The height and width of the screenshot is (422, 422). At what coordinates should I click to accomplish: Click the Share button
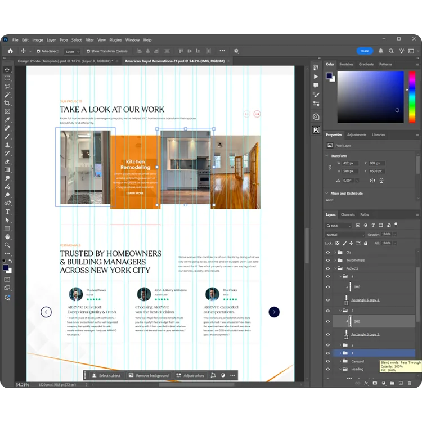(365, 51)
